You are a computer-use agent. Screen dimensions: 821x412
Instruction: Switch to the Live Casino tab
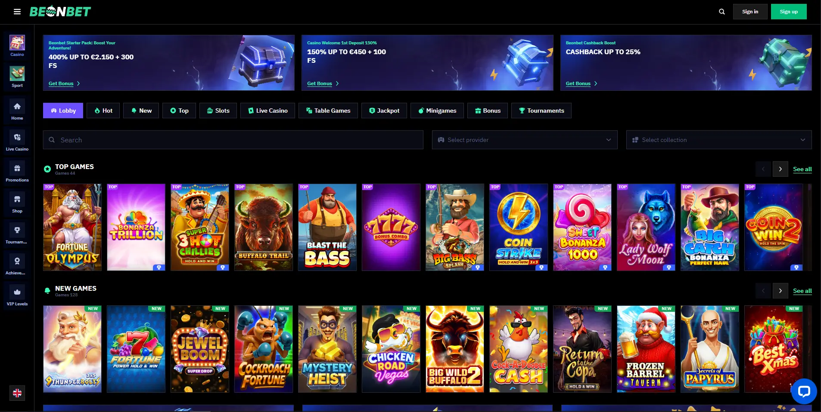(267, 111)
